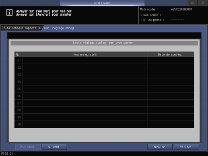The width and height of the screenshot is (208, 156).
Task: Cancel with the Annuler button
Action: click(x=160, y=147)
